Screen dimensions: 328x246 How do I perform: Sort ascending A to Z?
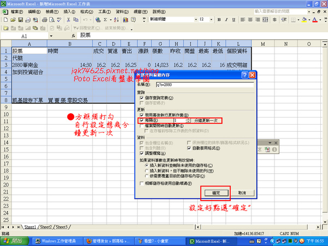pyautogui.click(x=116, y=20)
